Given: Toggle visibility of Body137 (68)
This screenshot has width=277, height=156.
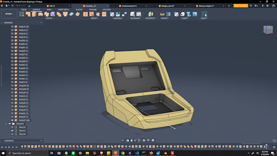Looking at the screenshot, I should [12, 120].
